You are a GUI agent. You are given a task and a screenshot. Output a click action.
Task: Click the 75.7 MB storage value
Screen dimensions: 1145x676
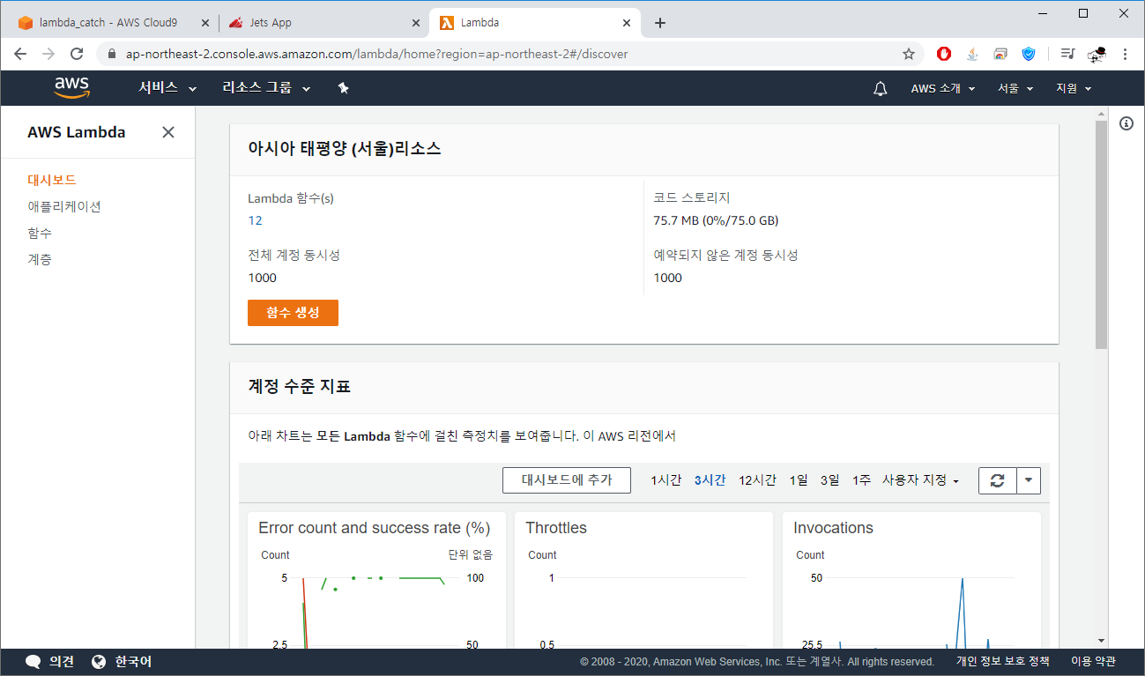pos(716,220)
